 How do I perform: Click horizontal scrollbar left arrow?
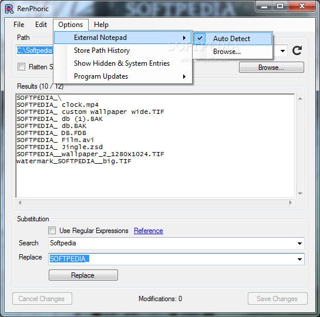tap(20, 203)
